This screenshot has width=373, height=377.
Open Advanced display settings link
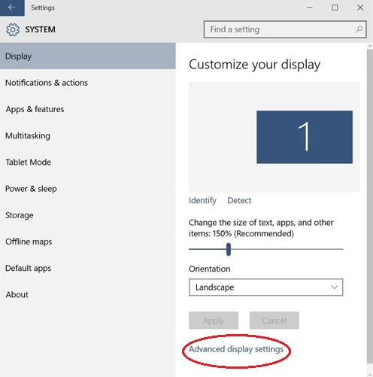click(236, 349)
